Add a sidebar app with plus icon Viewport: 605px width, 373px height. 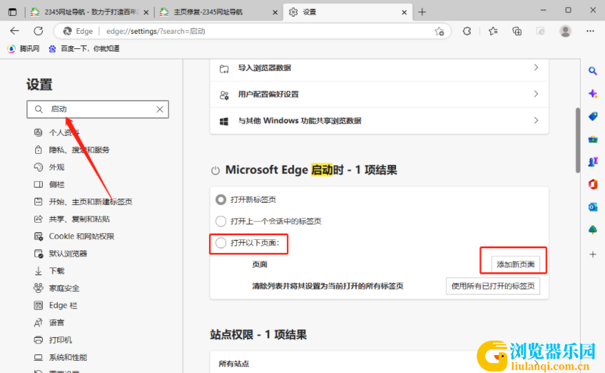point(593,254)
